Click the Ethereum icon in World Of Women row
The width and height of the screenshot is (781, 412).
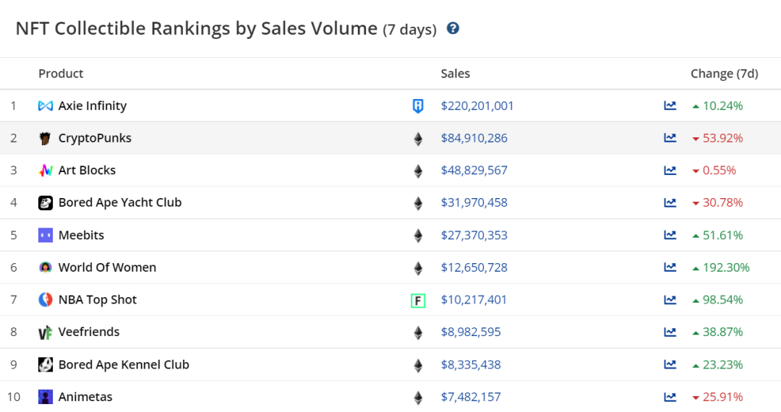418,267
